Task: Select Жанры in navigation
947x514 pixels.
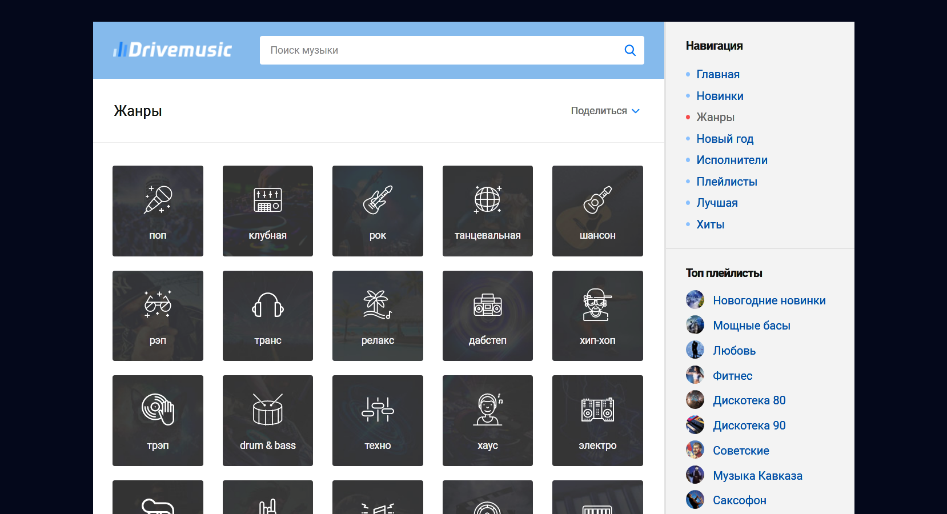Action: (x=715, y=117)
